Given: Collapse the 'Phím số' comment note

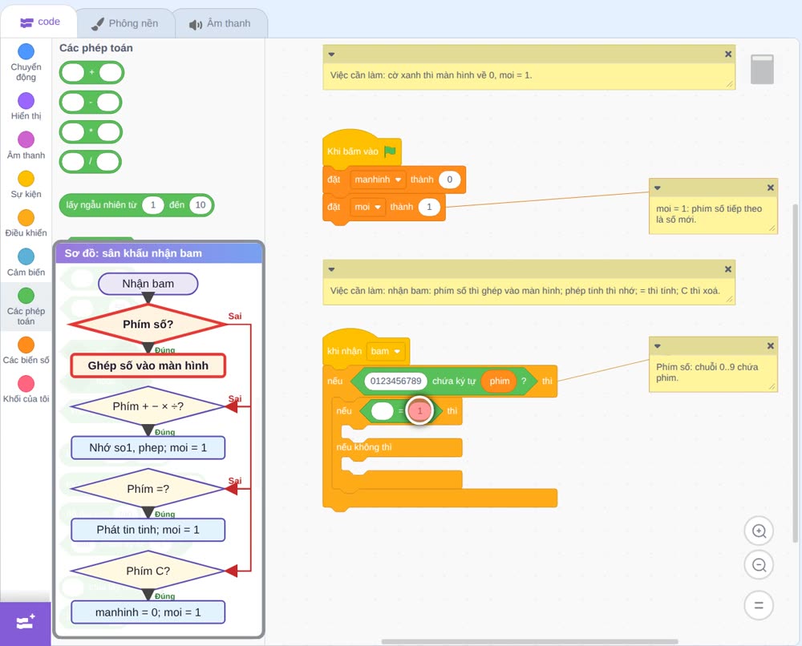Looking at the screenshot, I should click(x=658, y=346).
